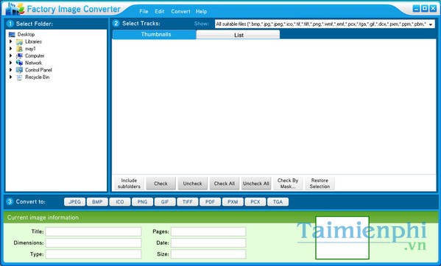Open the Help menu
The height and width of the screenshot is (266, 441).
(202, 12)
